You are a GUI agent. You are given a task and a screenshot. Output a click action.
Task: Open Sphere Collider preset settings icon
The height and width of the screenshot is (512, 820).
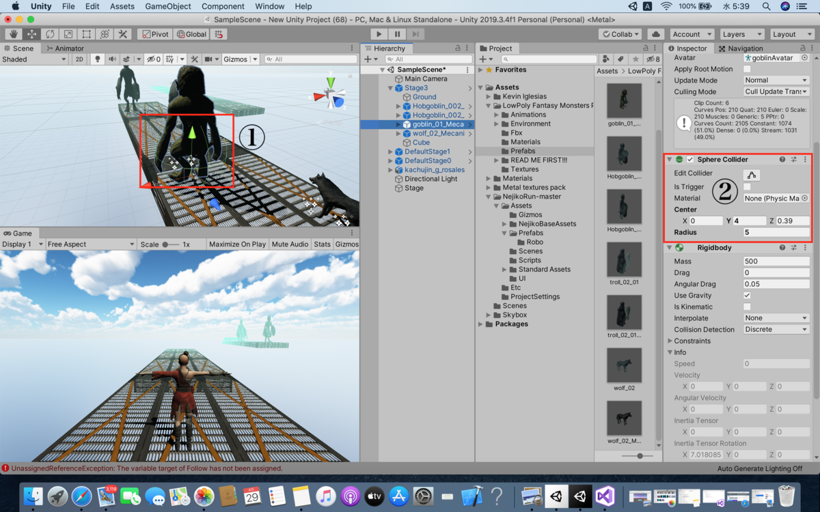click(x=794, y=160)
